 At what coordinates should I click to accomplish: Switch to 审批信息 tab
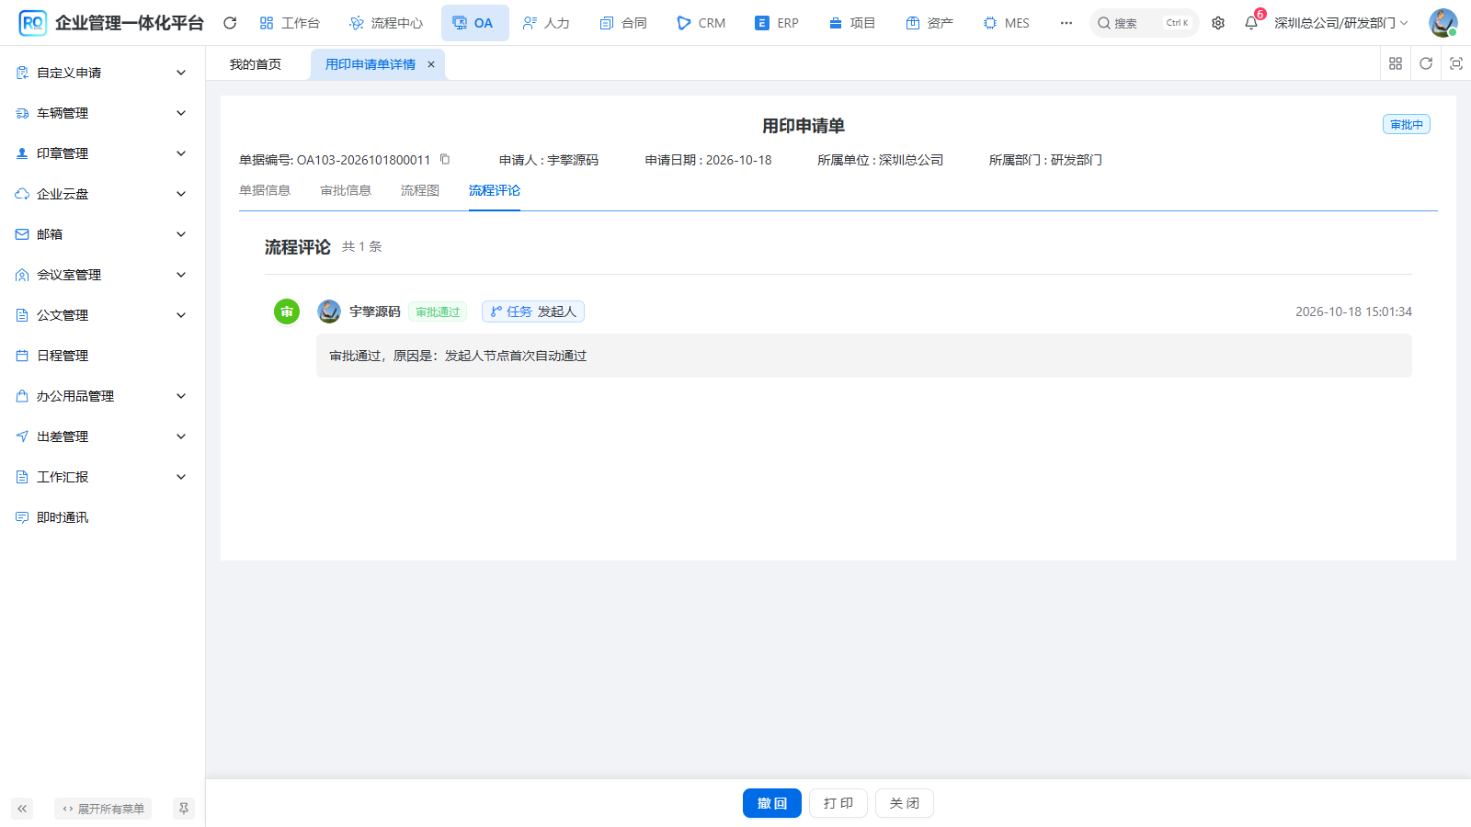(346, 190)
